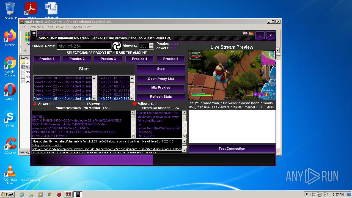Switch language with the German flag
The image size is (352, 198).
251,33
